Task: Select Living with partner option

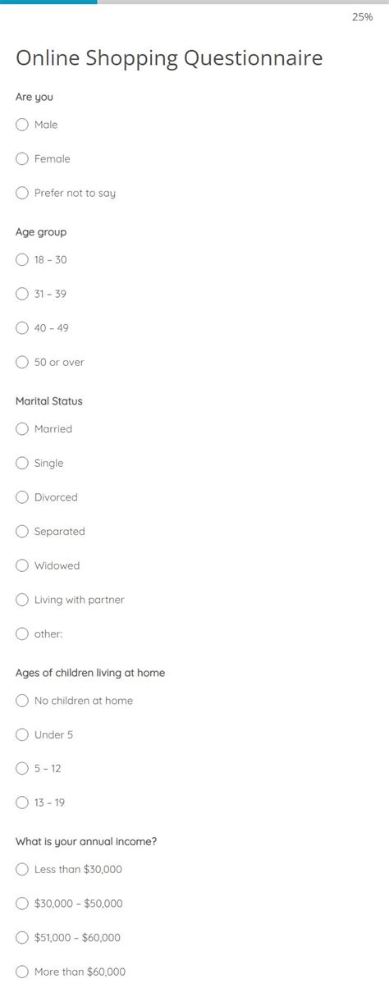Action: [22, 600]
